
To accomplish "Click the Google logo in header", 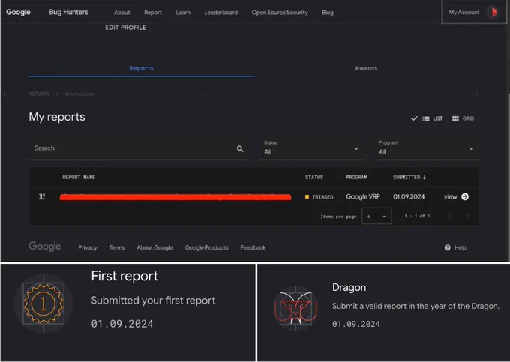I will click(x=18, y=12).
